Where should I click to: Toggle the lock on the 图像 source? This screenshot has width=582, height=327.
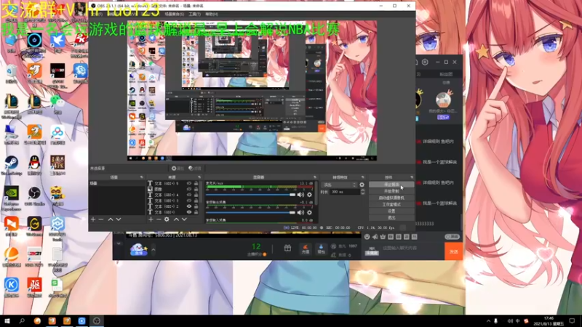(x=196, y=189)
